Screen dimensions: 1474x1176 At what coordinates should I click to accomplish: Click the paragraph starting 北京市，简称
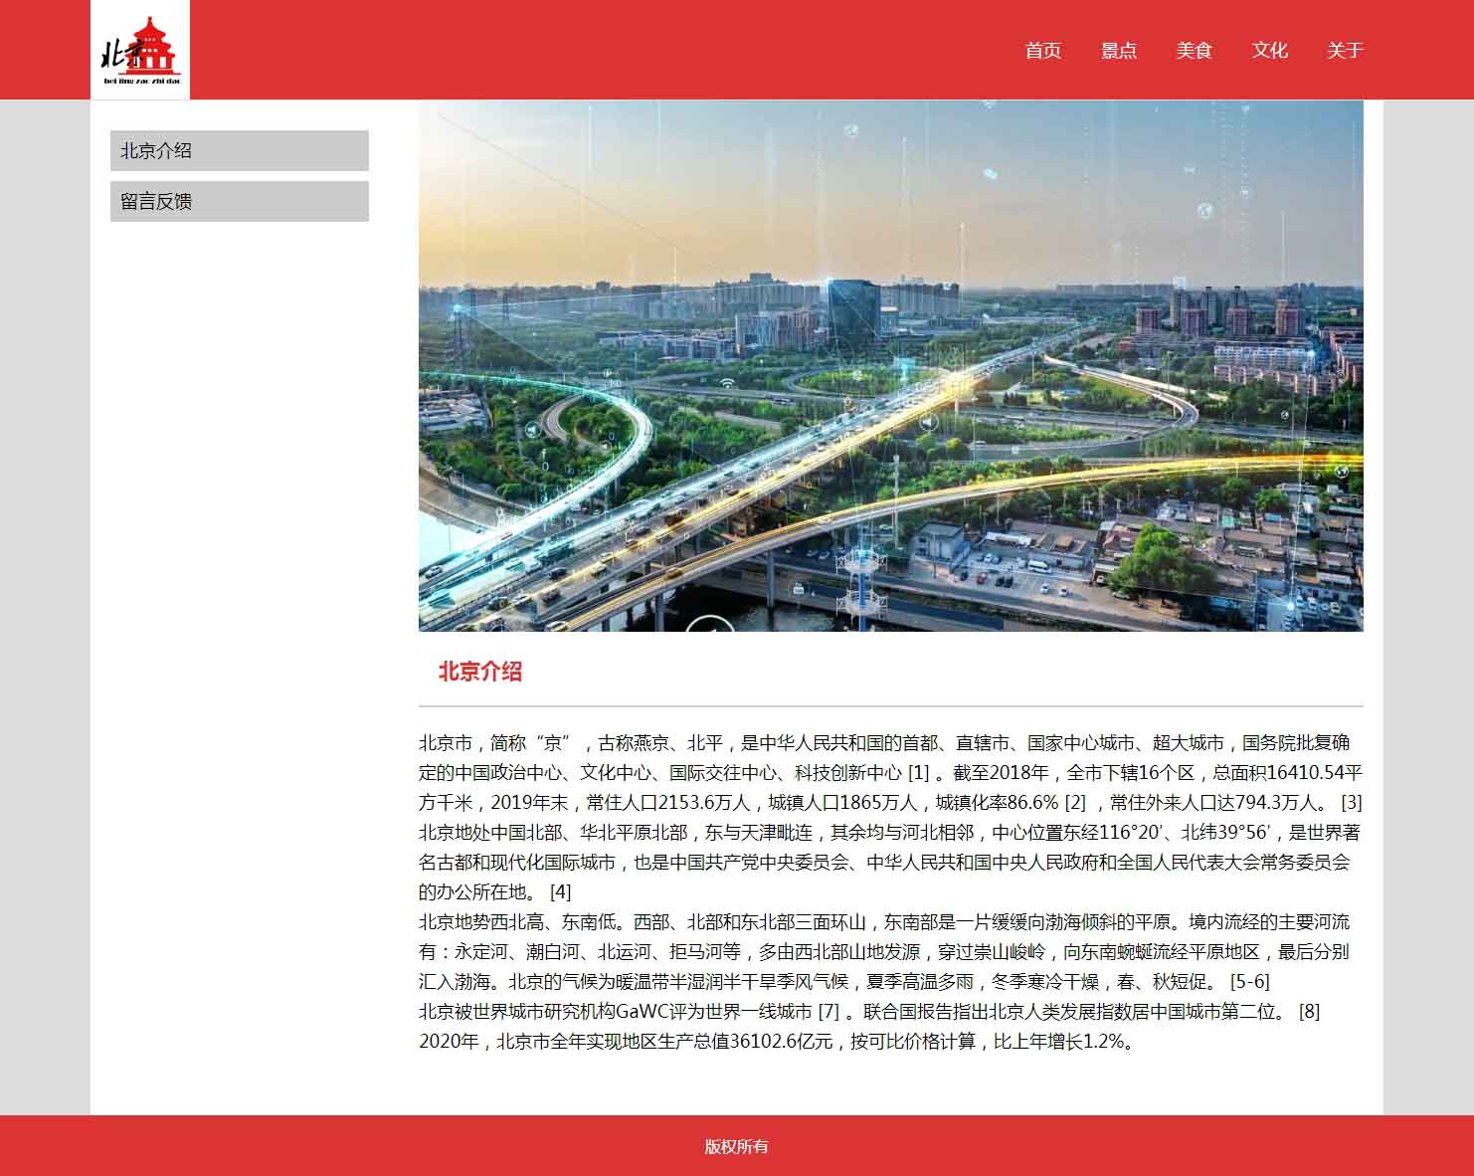click(x=890, y=772)
